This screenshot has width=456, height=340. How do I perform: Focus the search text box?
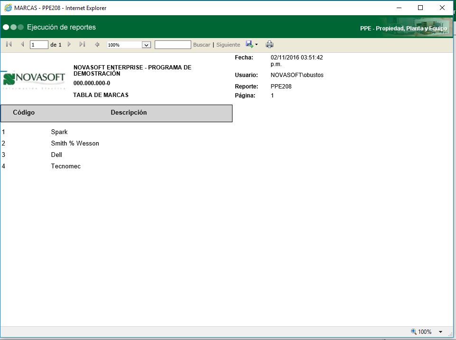coord(173,45)
